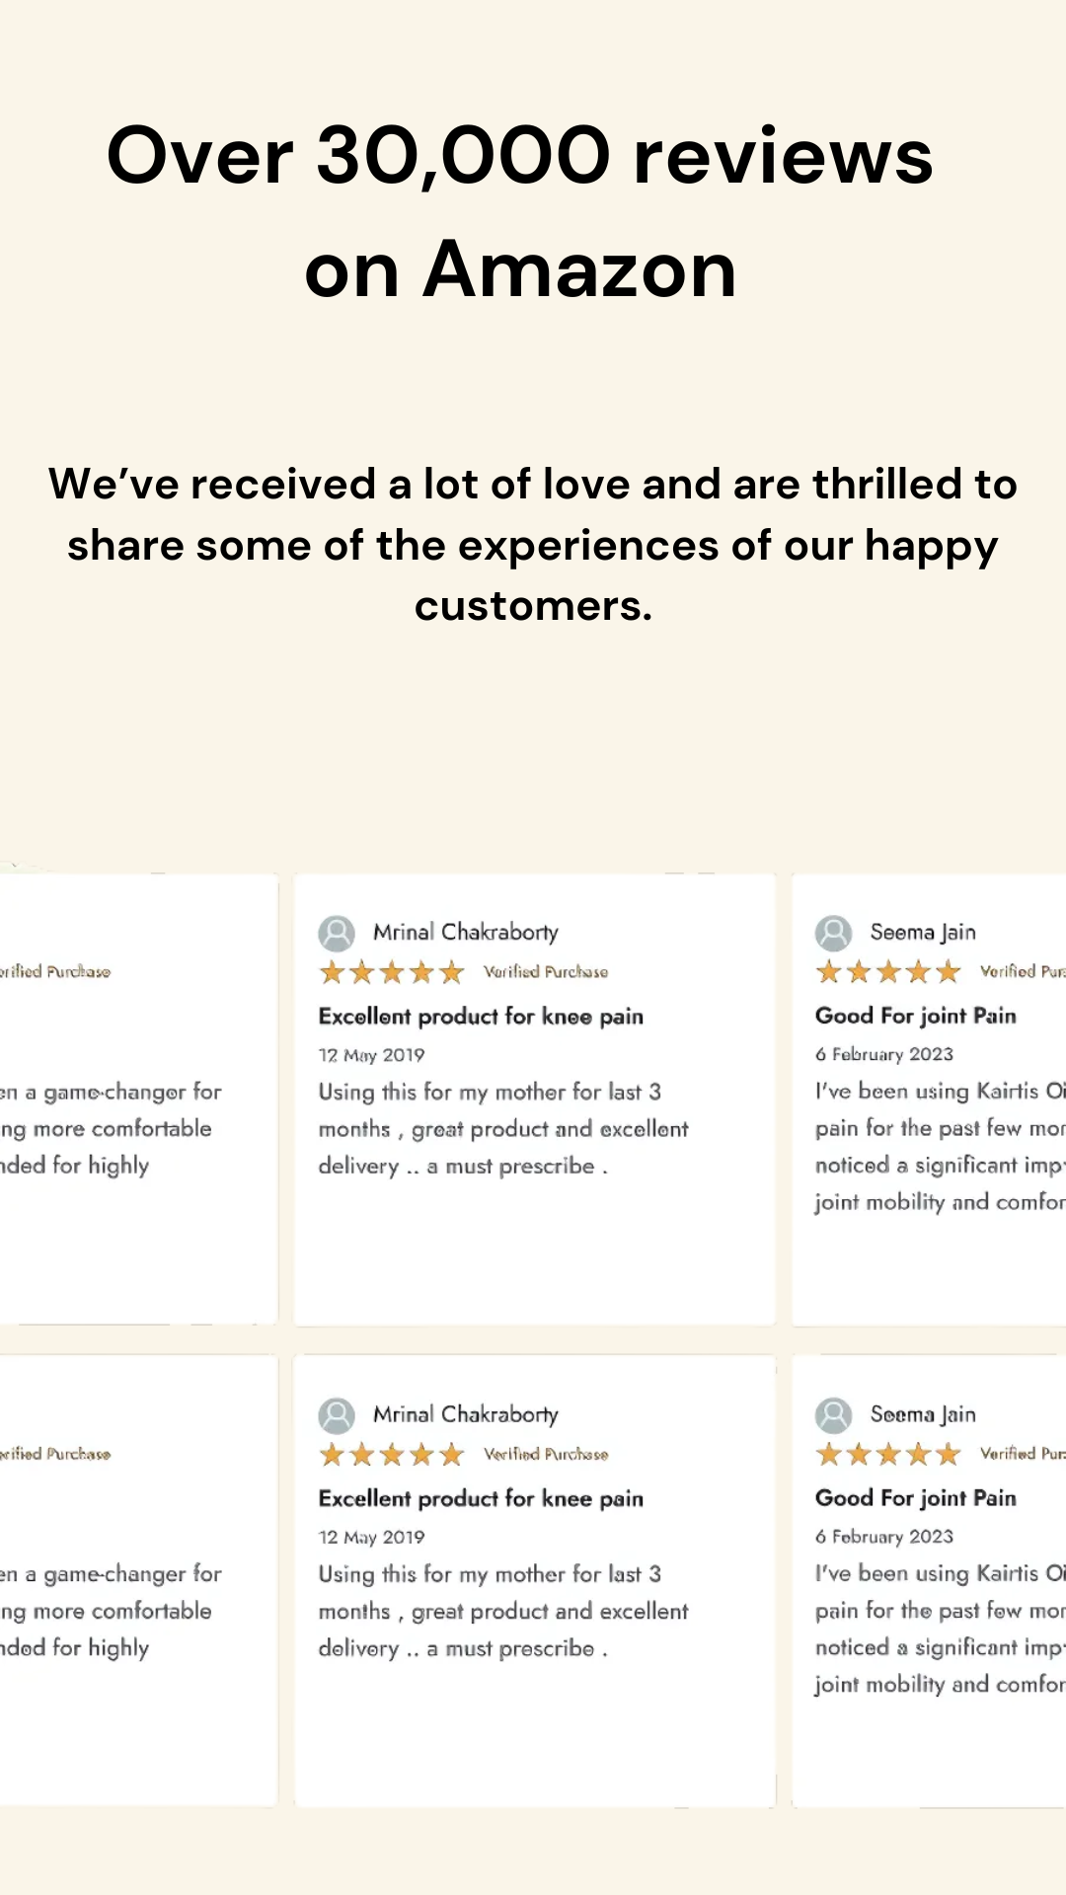Open the lower 'Excellent product for knee pain' title
The height and width of the screenshot is (1895, 1066).
pyautogui.click(x=481, y=1499)
